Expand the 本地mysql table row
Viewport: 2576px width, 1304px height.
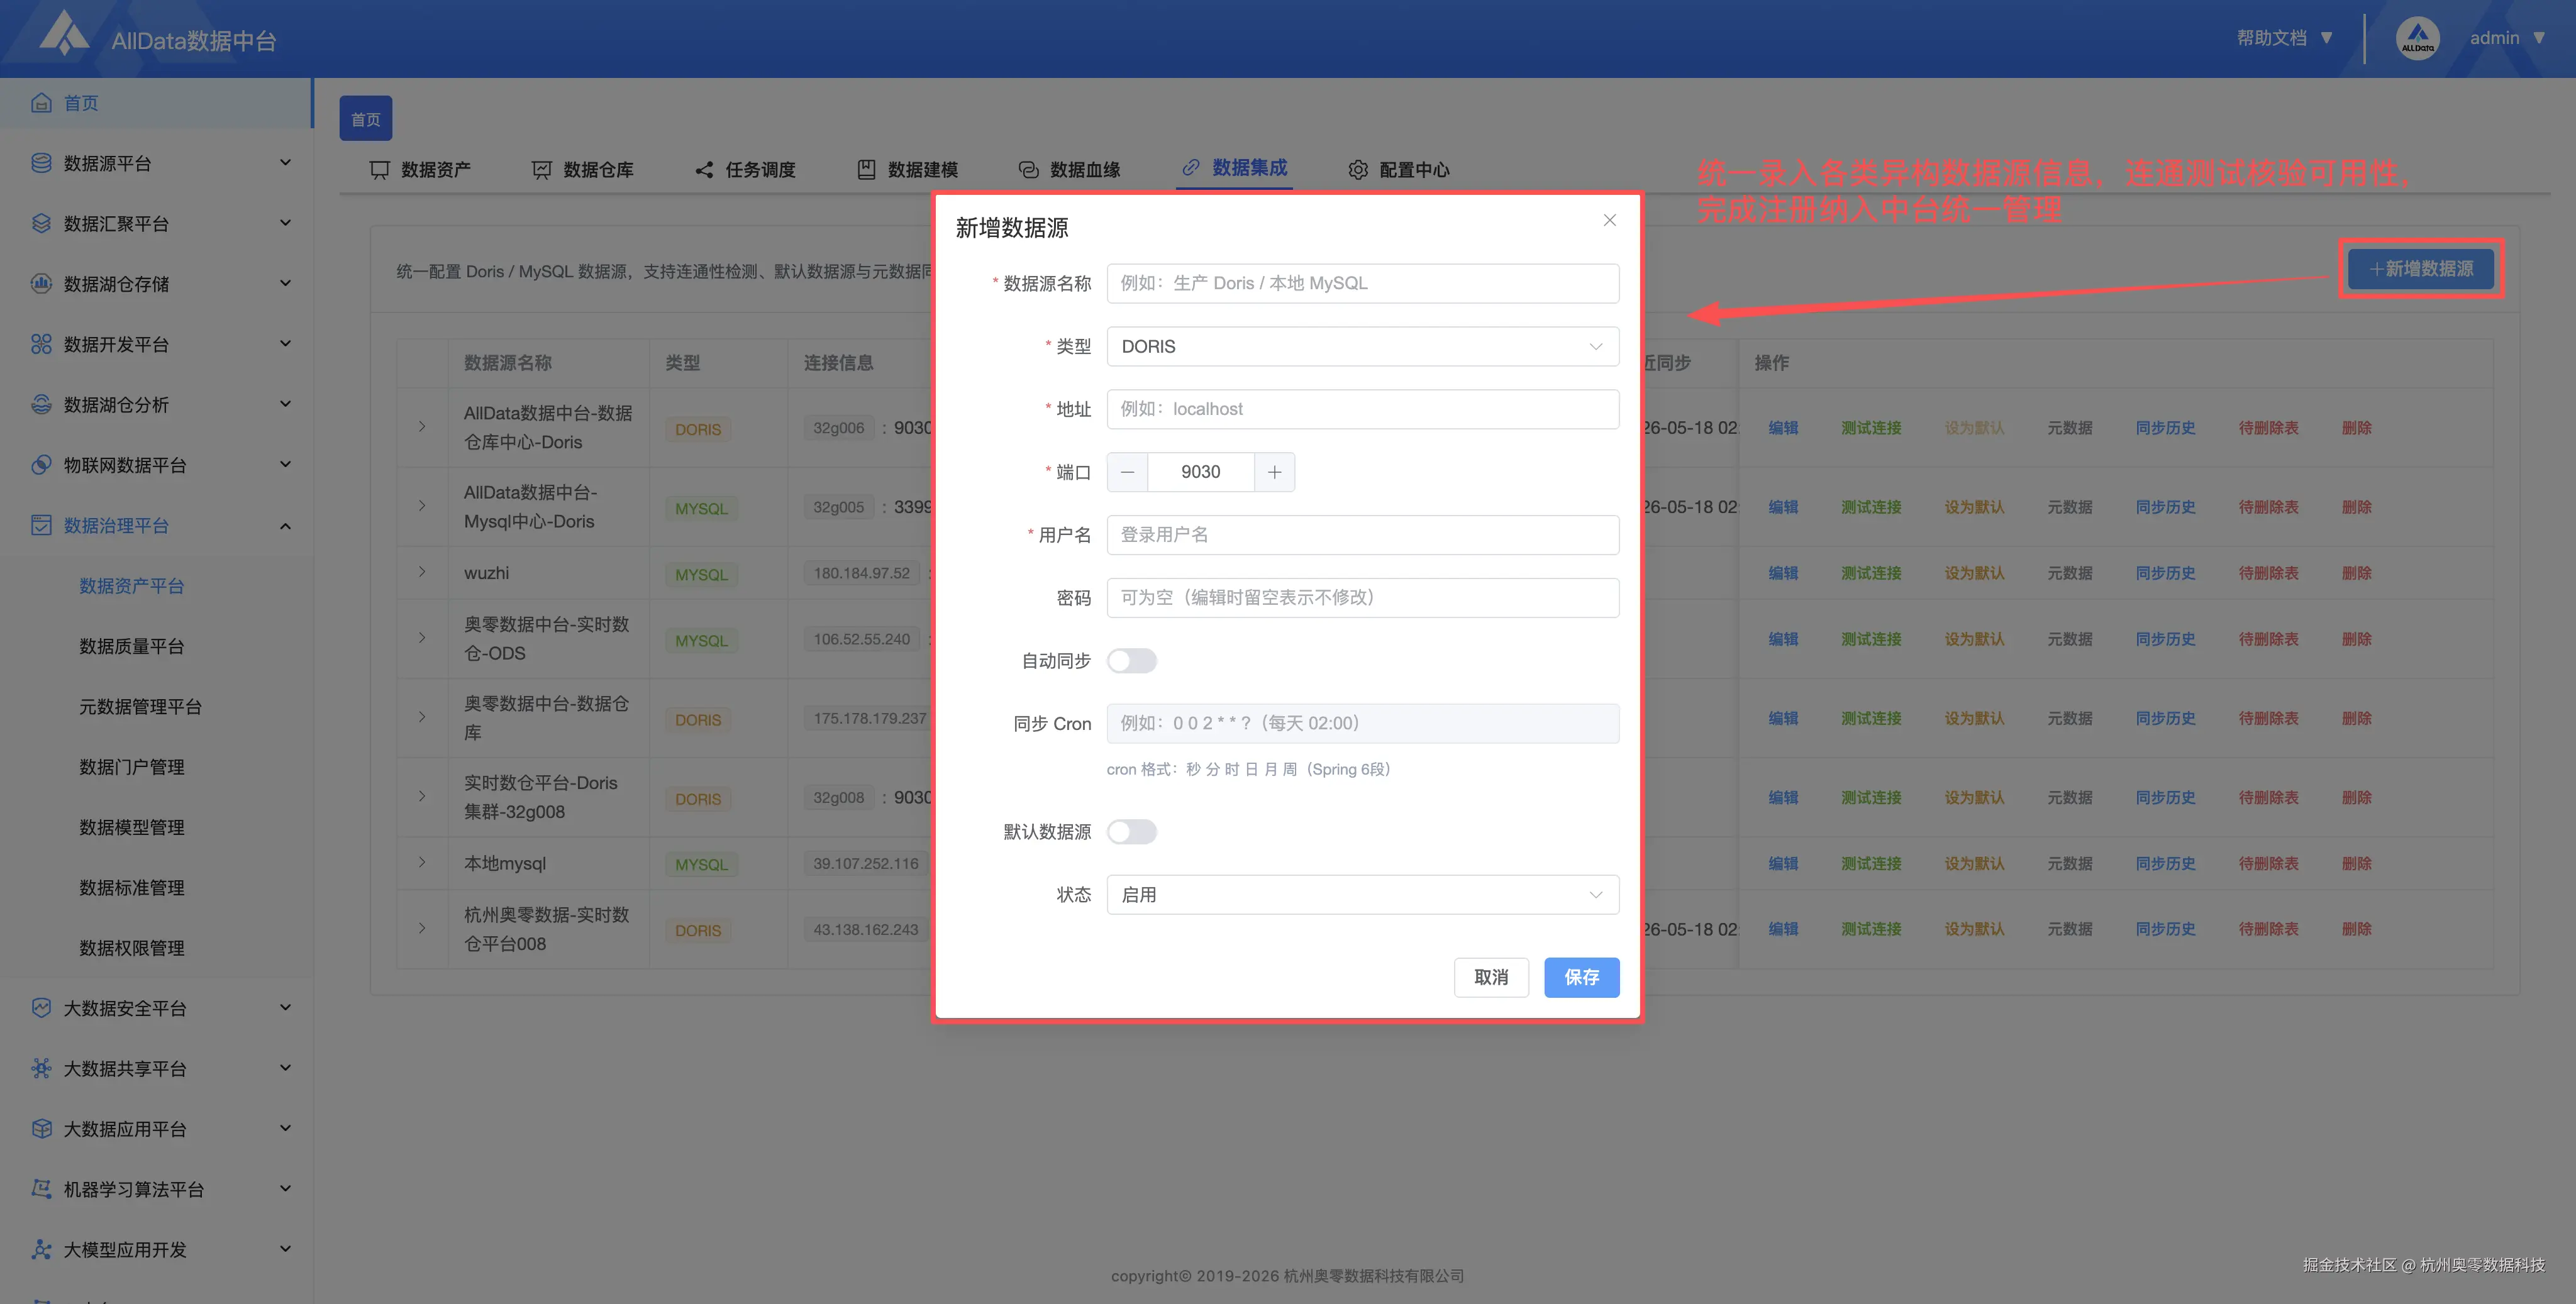pos(422,862)
